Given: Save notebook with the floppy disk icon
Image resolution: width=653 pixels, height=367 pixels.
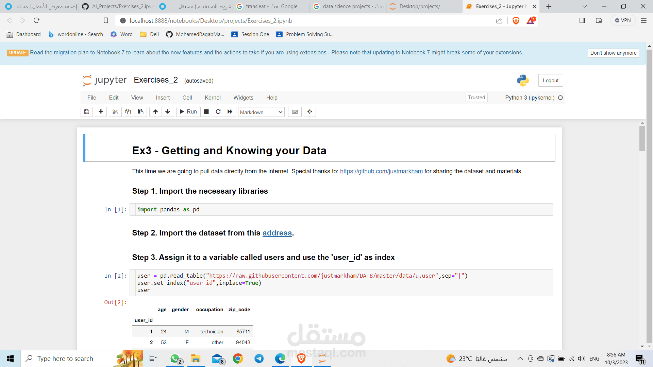Looking at the screenshot, I should pyautogui.click(x=87, y=112).
